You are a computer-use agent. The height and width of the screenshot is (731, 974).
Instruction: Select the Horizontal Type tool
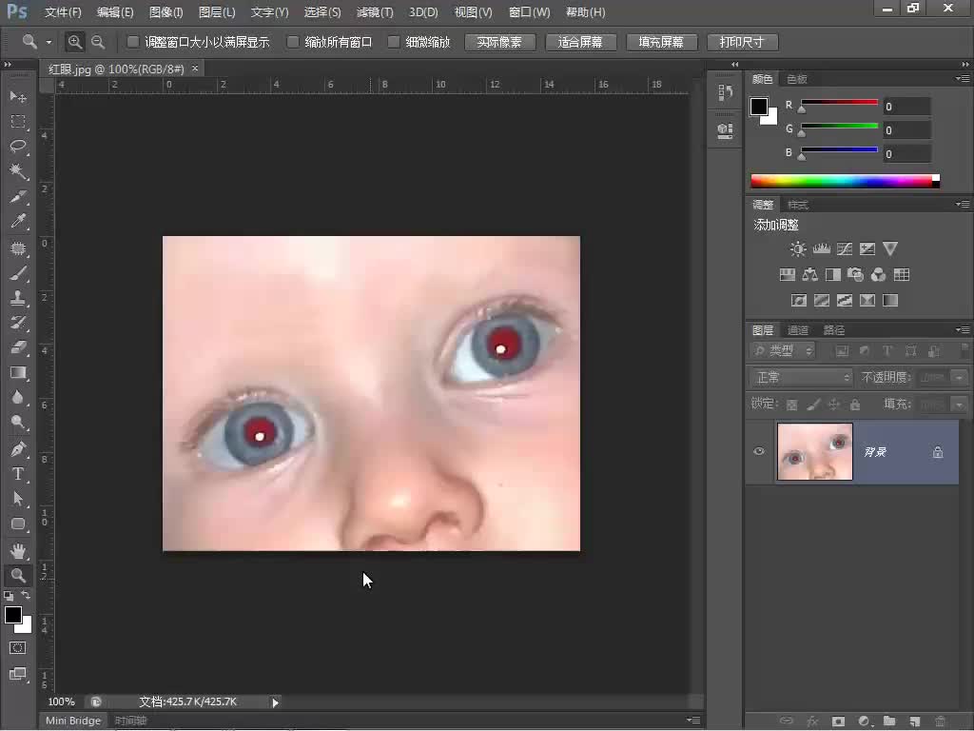pyautogui.click(x=18, y=473)
